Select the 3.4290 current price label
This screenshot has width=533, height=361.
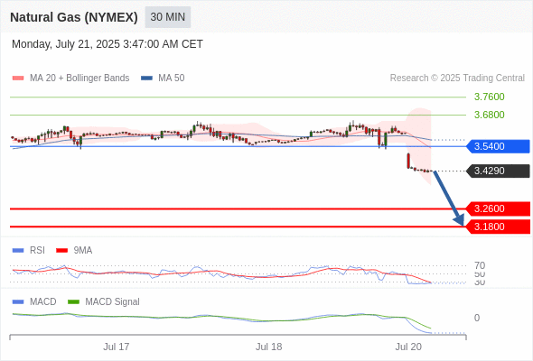pos(498,171)
